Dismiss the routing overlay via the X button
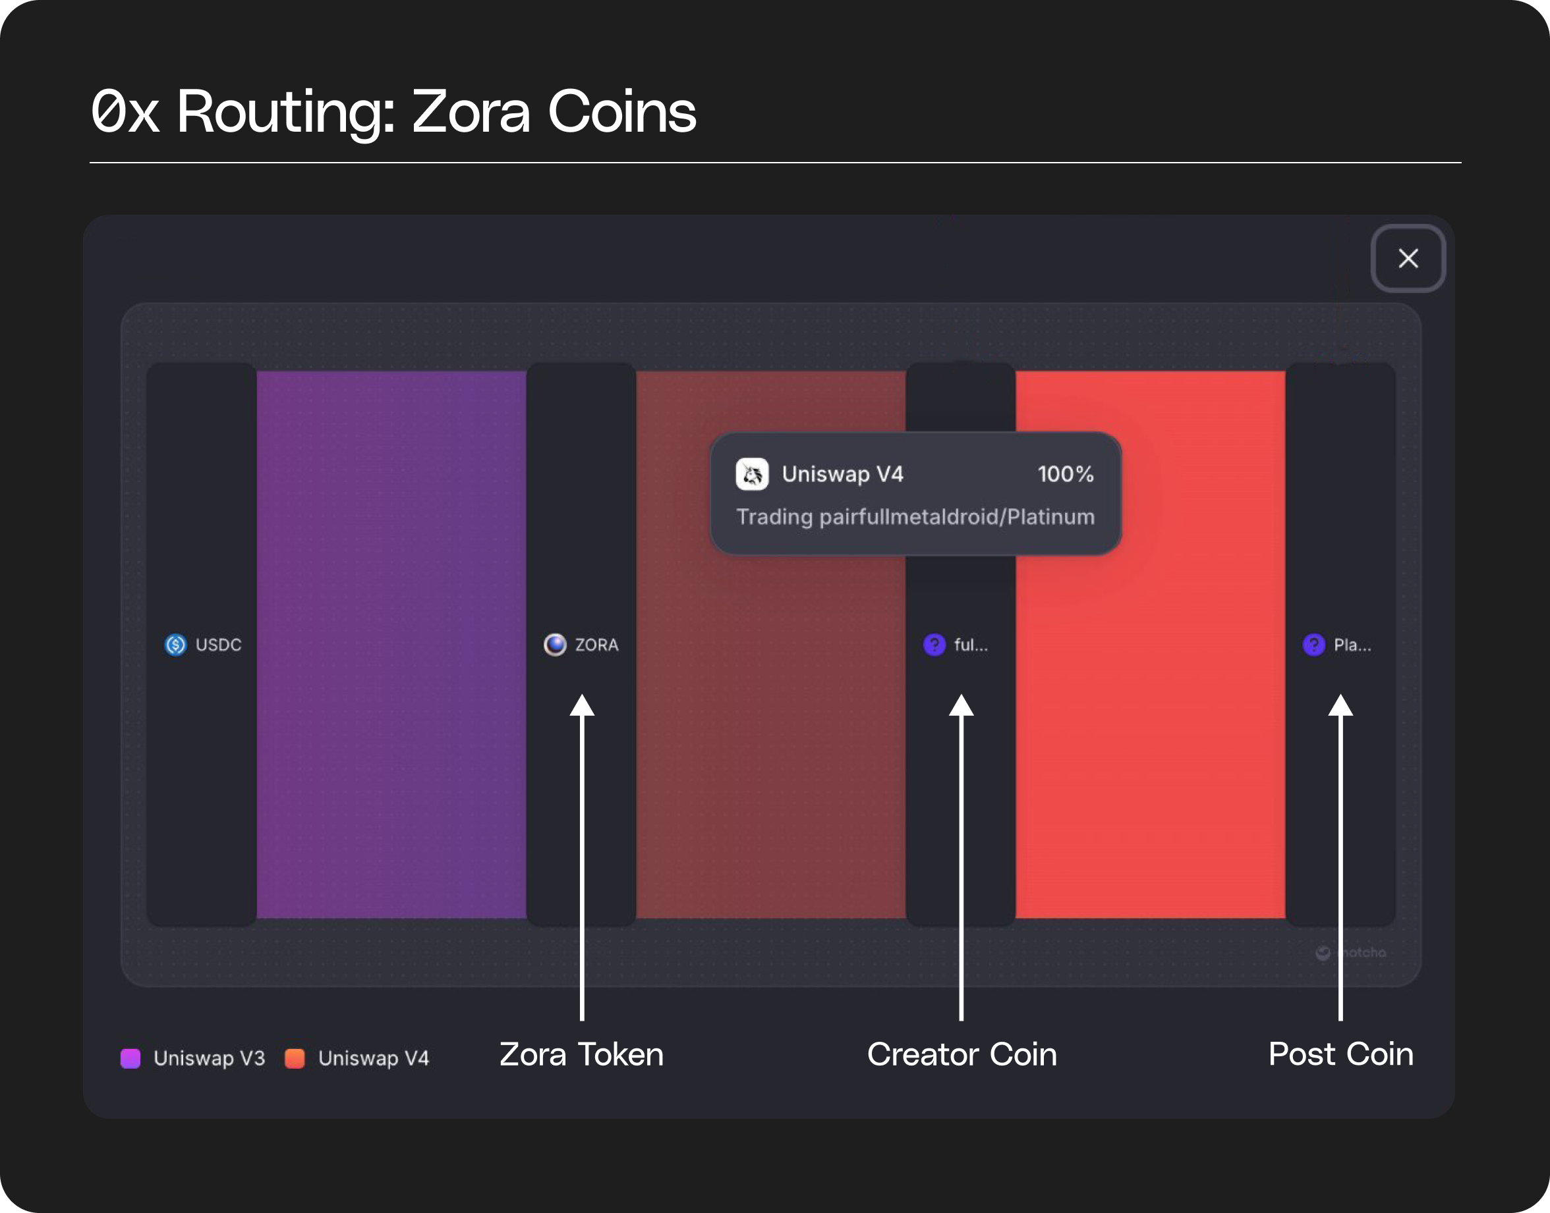 (1408, 259)
